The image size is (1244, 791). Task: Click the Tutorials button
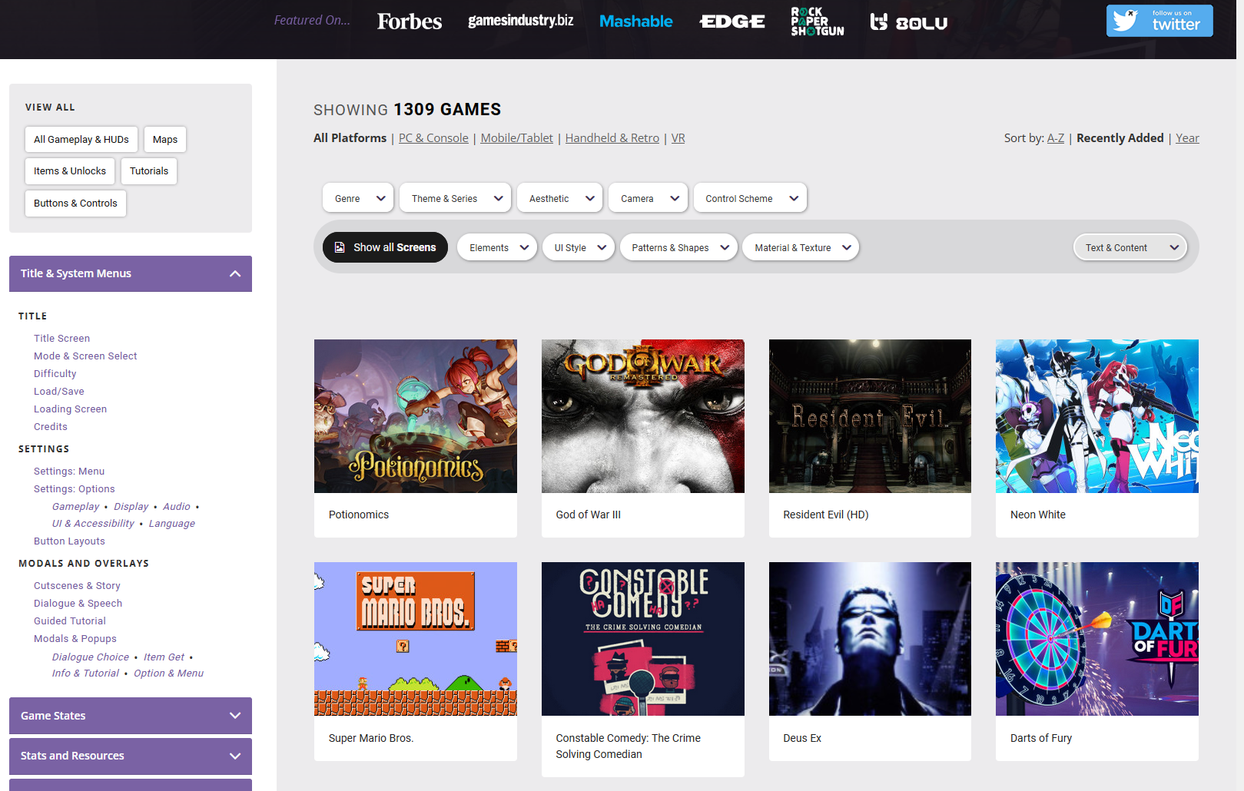tap(149, 171)
